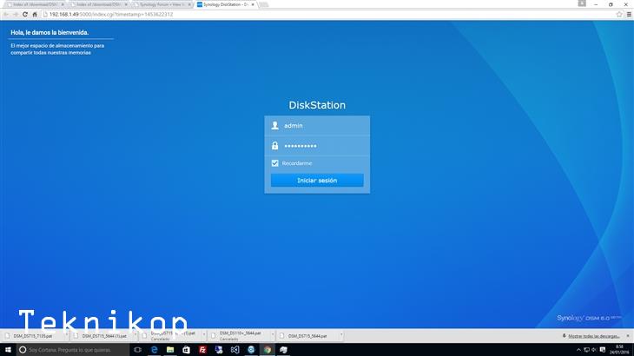Bookmark page with the star icon
This screenshot has height=356, width=634.
(617, 15)
